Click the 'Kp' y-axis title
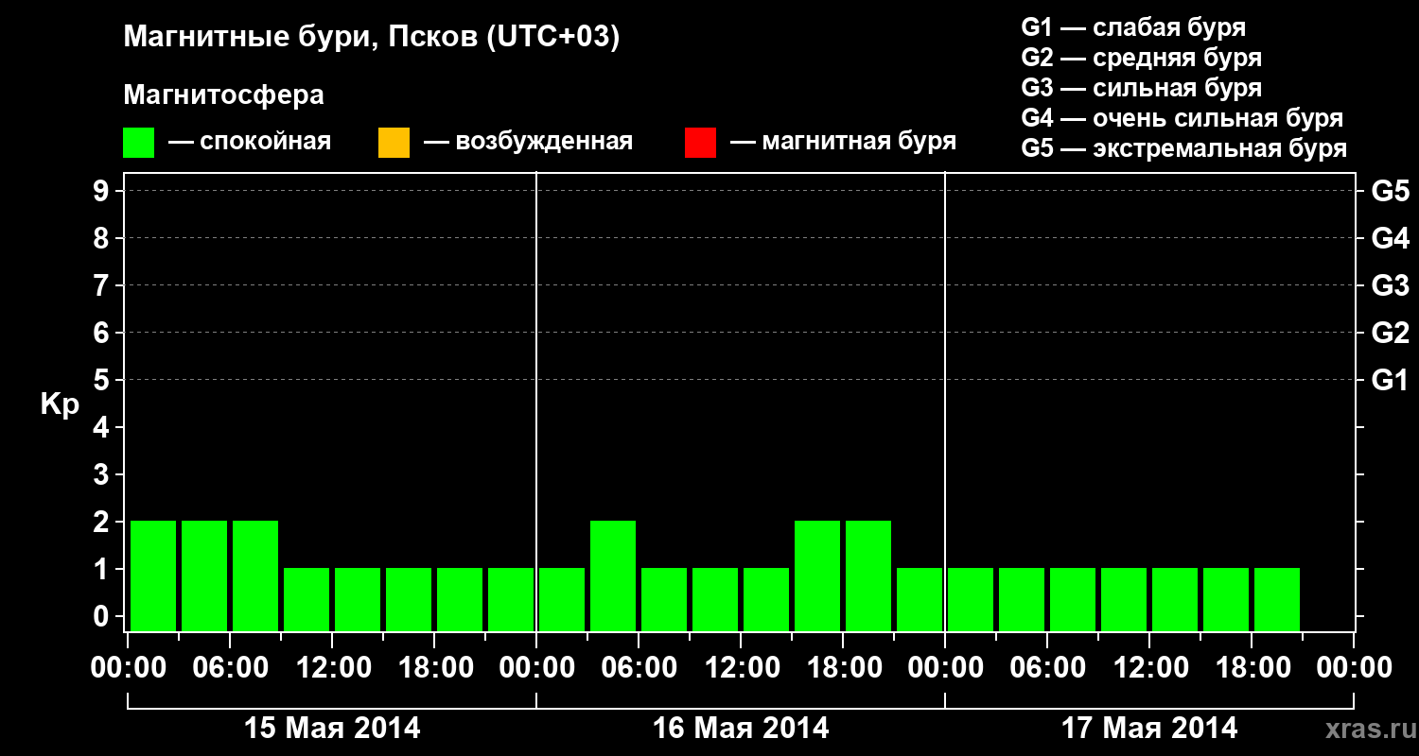The width and height of the screenshot is (1419, 756). 60,404
